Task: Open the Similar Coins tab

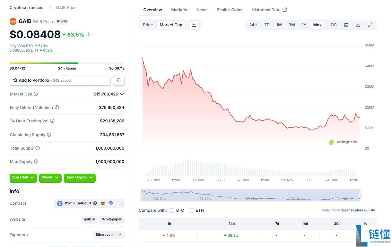Action: coord(230,10)
